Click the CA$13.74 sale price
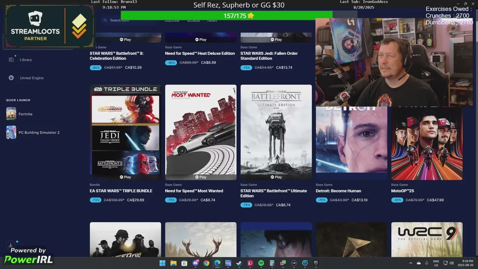Viewport: 478px width, 269px height. 284,68
